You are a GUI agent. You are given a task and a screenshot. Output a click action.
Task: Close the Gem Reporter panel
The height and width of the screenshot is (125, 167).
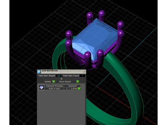[84, 71]
